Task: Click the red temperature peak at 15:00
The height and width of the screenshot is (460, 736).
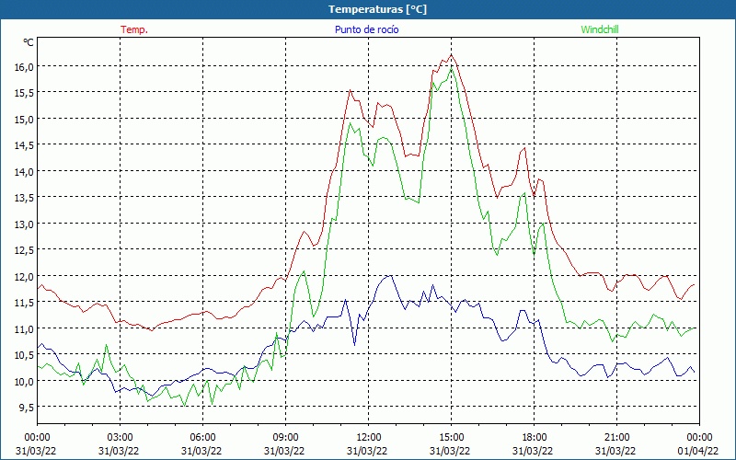Action: pos(451,55)
